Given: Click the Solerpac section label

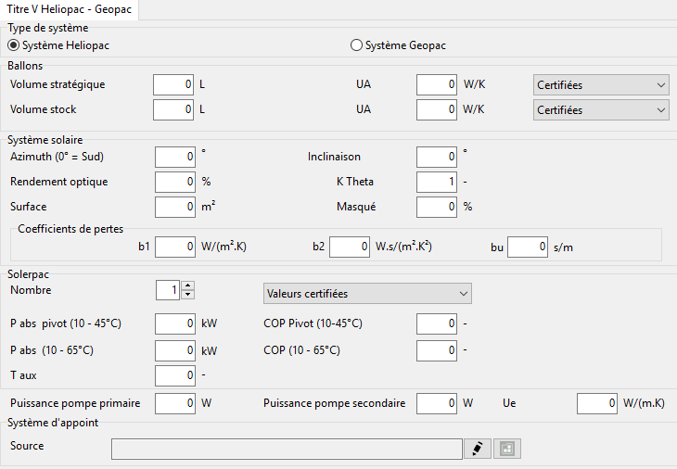Looking at the screenshot, I should click(x=28, y=274).
